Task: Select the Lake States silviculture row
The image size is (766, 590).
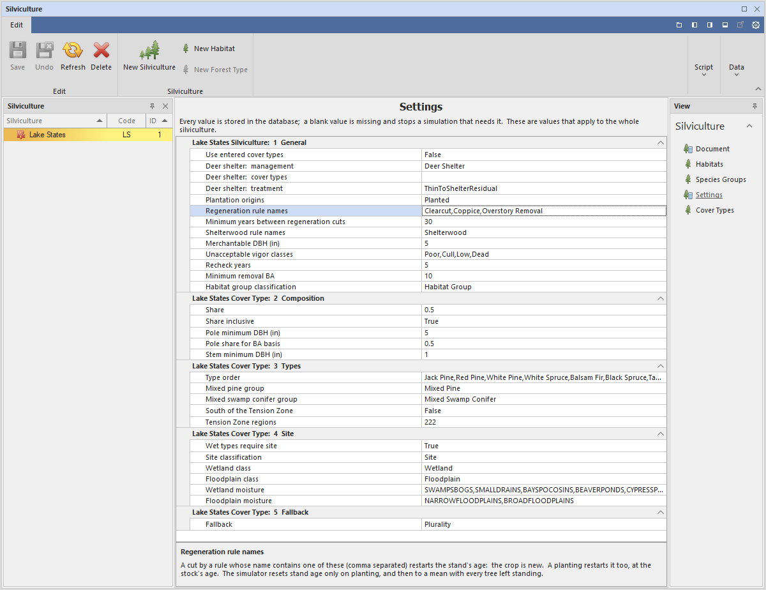Action: (x=88, y=135)
